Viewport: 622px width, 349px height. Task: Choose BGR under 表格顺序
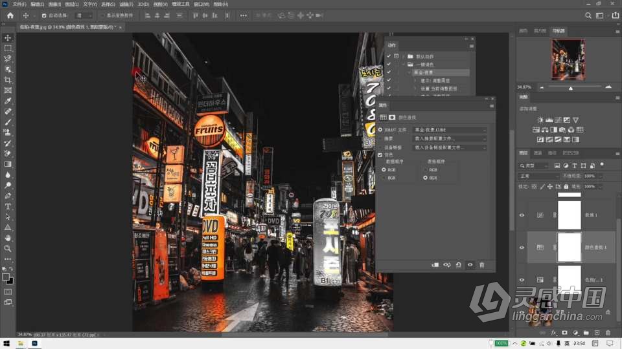[x=425, y=178]
